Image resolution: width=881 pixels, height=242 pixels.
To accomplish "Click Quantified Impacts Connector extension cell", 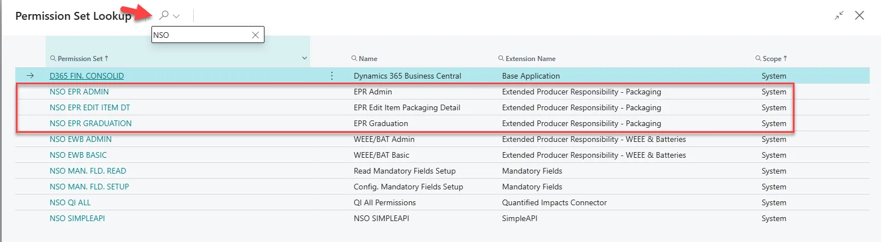I will (554, 202).
